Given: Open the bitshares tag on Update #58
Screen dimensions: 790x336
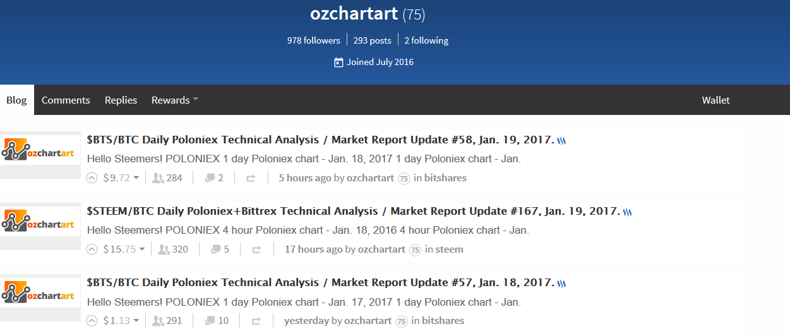Looking at the screenshot, I should (445, 178).
